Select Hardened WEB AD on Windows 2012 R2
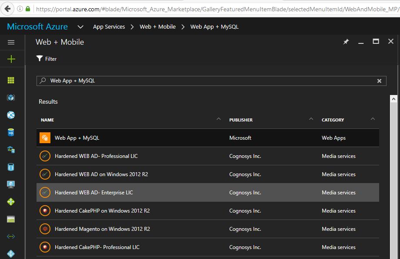The image size is (400, 259). click(208, 174)
